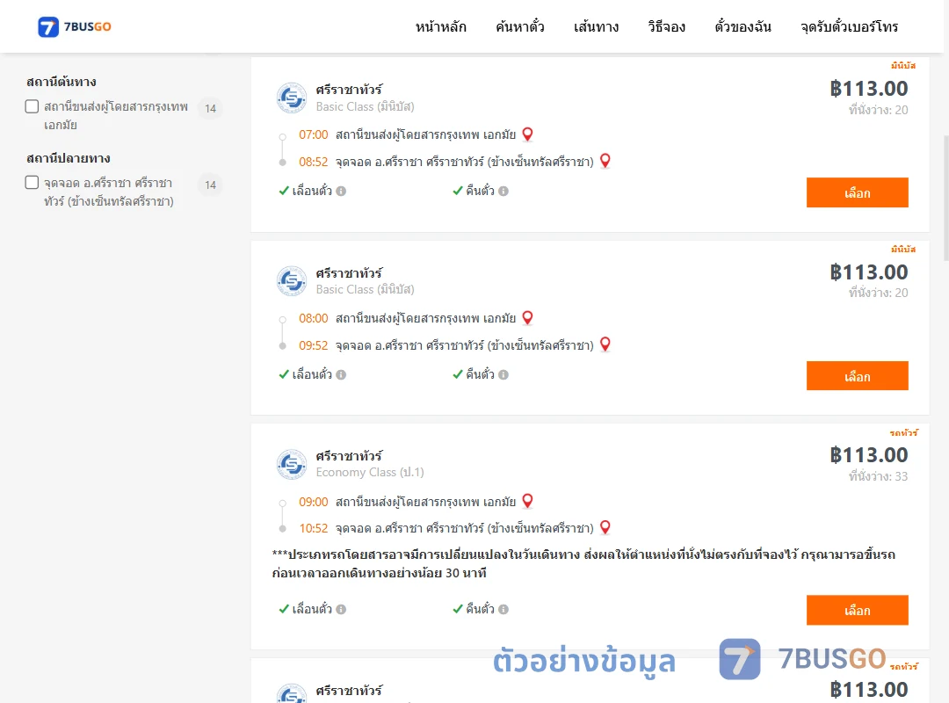Click the 09:52 arrival time

click(x=314, y=345)
